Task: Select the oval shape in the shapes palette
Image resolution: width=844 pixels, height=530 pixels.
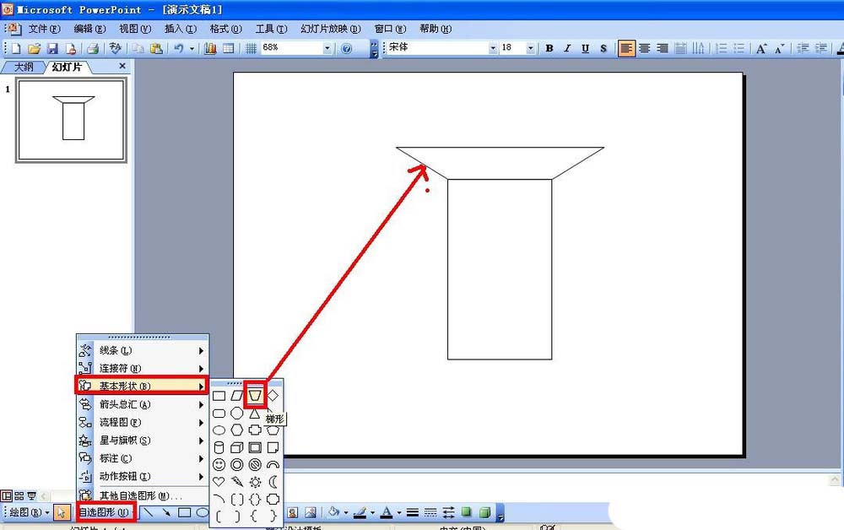Action: click(x=219, y=430)
